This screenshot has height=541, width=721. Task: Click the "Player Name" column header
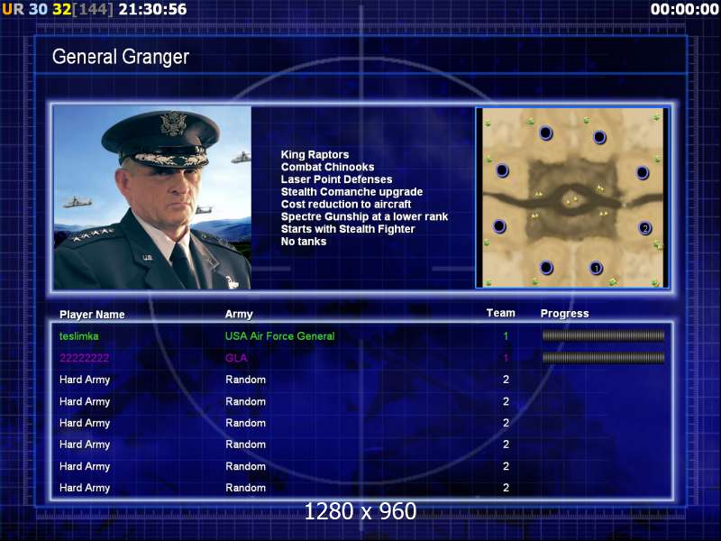(92, 315)
